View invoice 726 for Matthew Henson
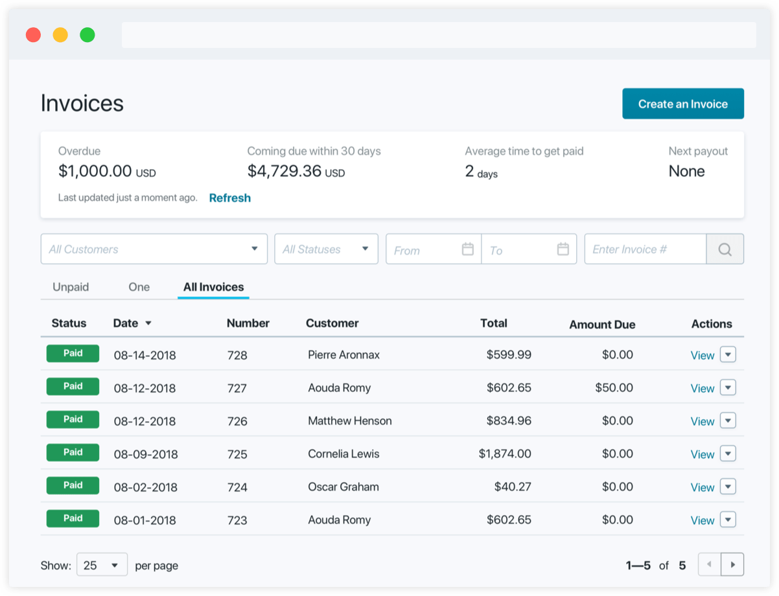779x596 pixels. (x=702, y=422)
